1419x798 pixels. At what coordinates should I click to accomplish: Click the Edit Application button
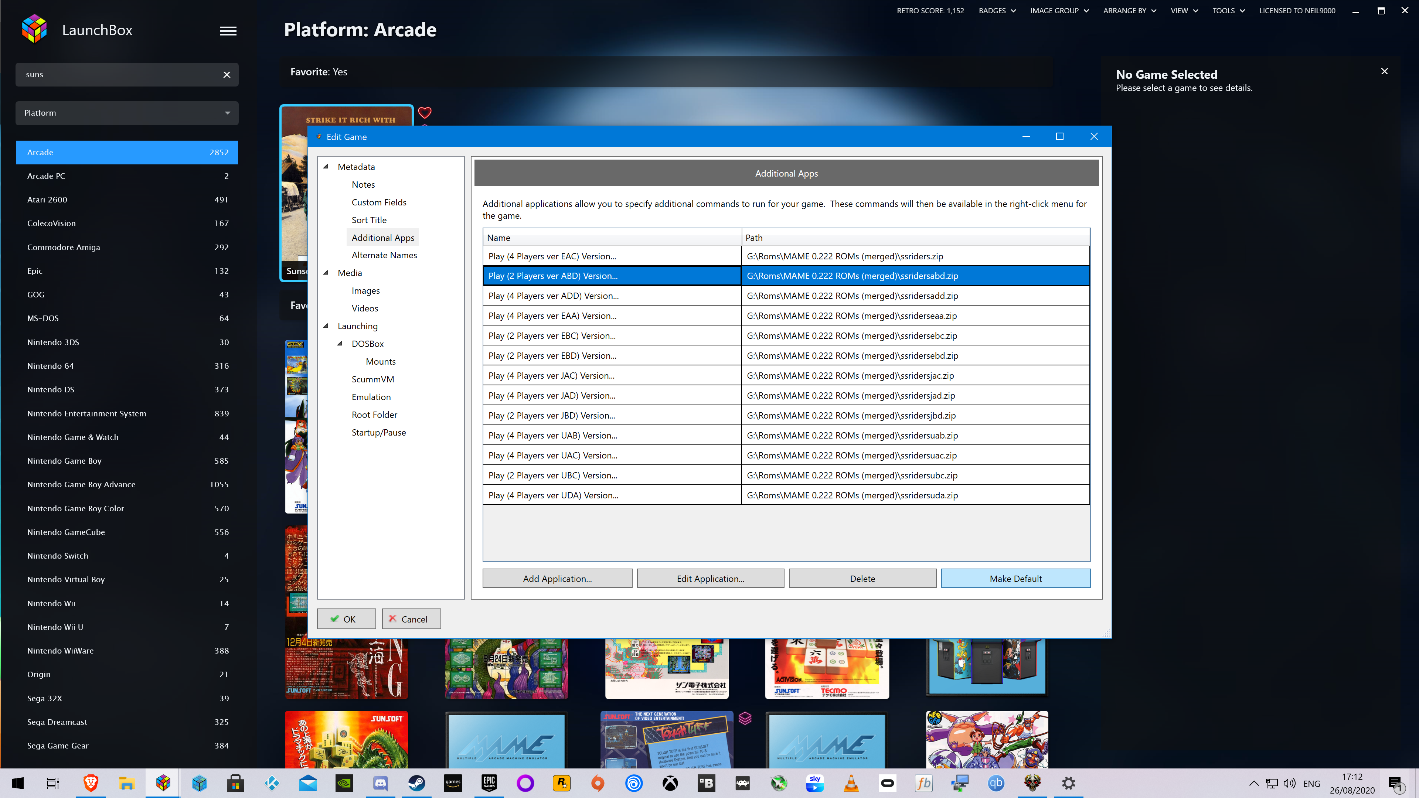pyautogui.click(x=710, y=578)
